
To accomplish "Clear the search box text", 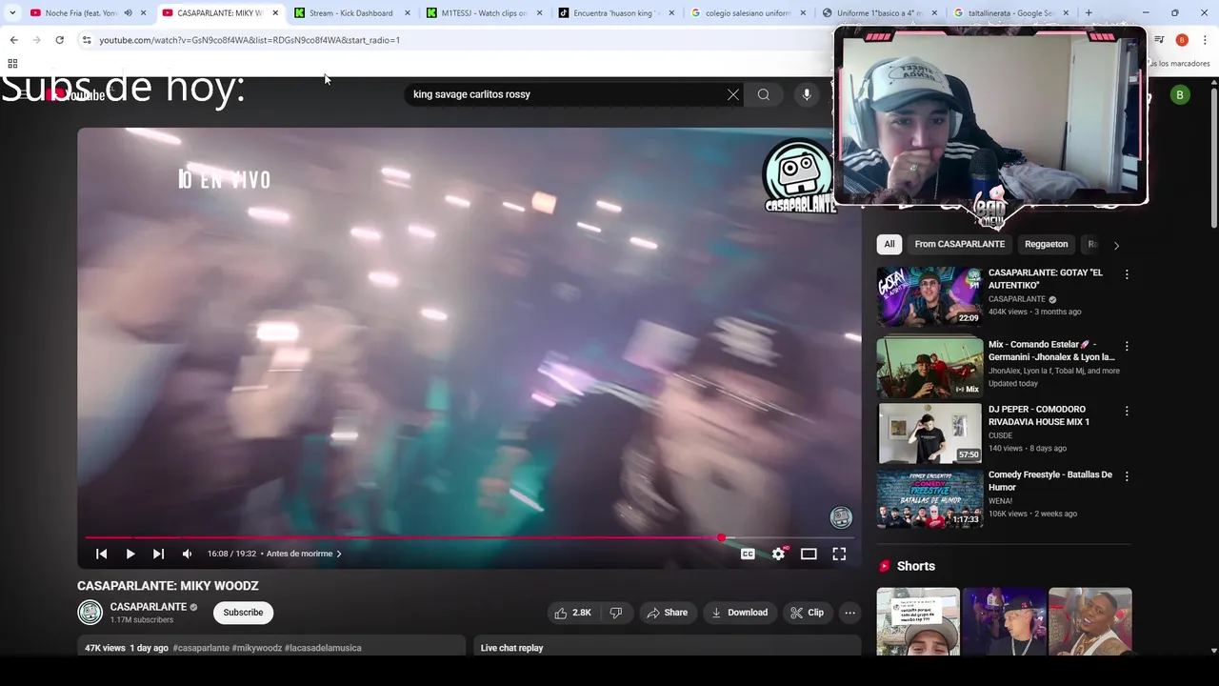I will (x=732, y=94).
